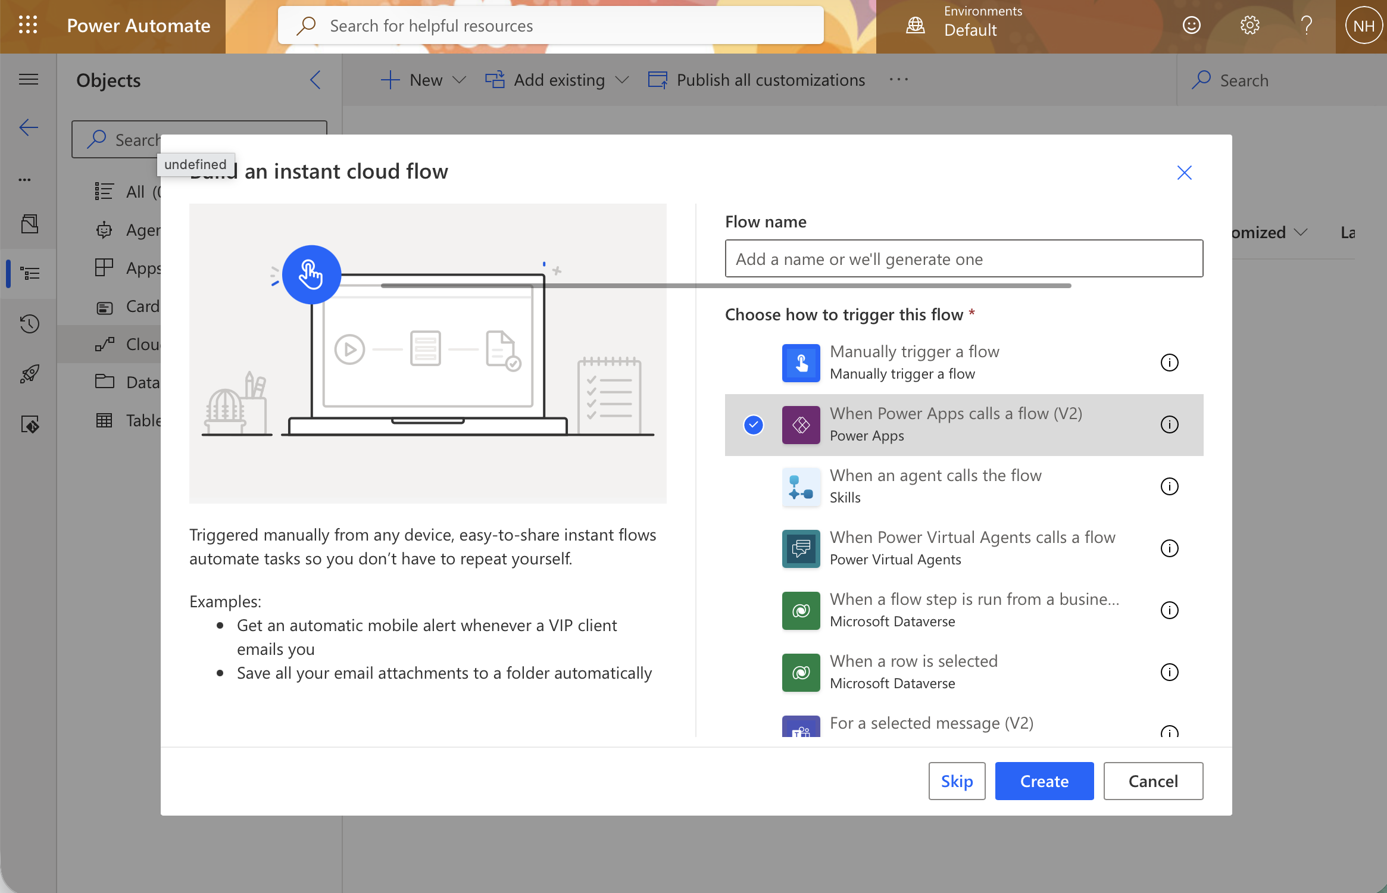Viewport: 1387px width, 893px height.
Task: Click the instant flow illustration image
Action: click(427, 354)
